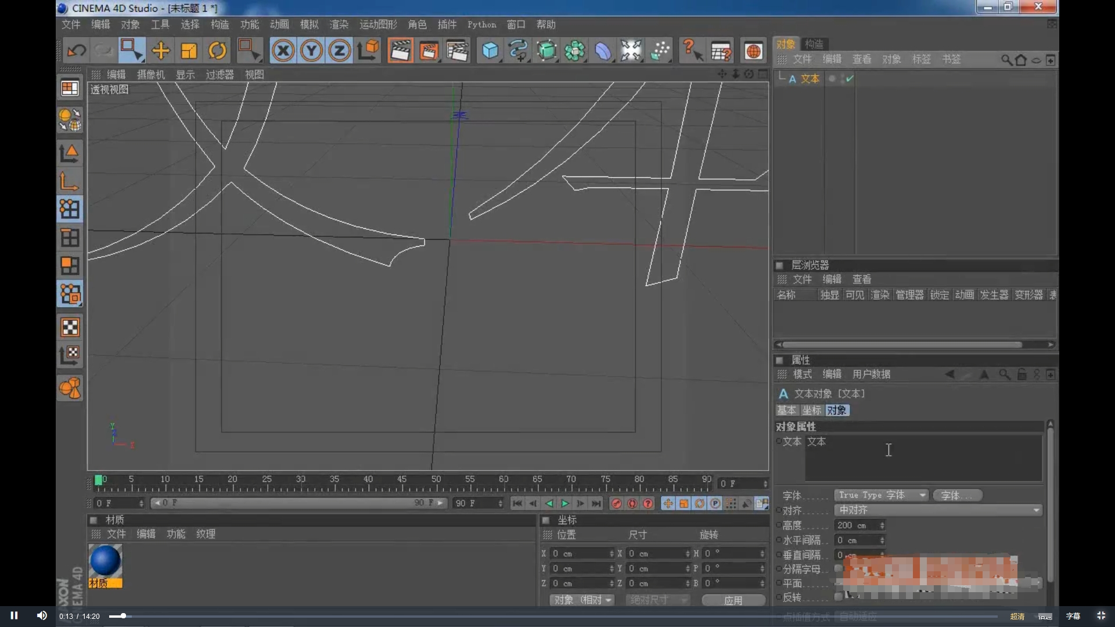The image size is (1115, 627).
Task: Toggle play/pause in timeline controls
Action: pyautogui.click(x=565, y=503)
